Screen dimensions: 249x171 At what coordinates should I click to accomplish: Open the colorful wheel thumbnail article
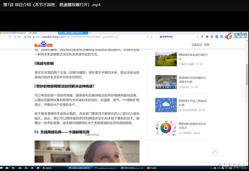[x=166, y=128]
